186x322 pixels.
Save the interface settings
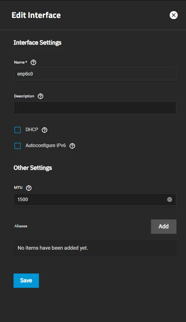point(26,281)
